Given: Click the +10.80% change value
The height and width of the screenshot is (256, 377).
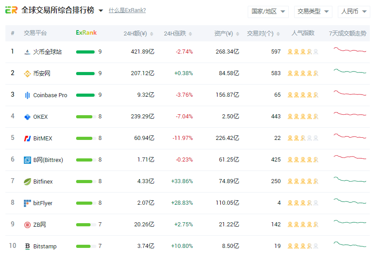Looking at the screenshot, I should click(x=182, y=246).
